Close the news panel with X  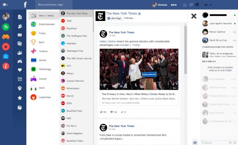(x=194, y=16)
